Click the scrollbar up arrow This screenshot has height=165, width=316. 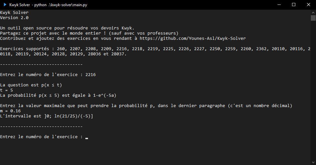pyautogui.click(x=313, y=13)
